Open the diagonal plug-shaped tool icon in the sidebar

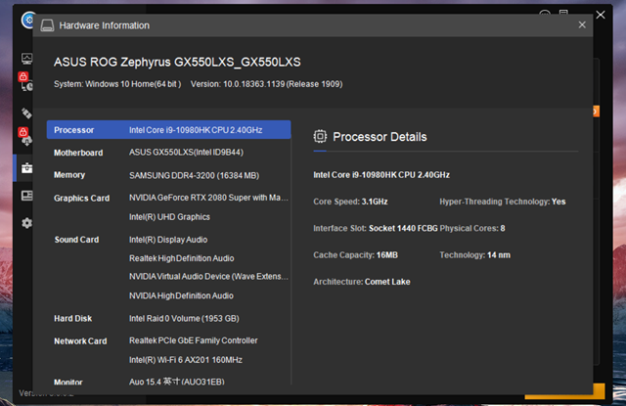tap(26, 113)
